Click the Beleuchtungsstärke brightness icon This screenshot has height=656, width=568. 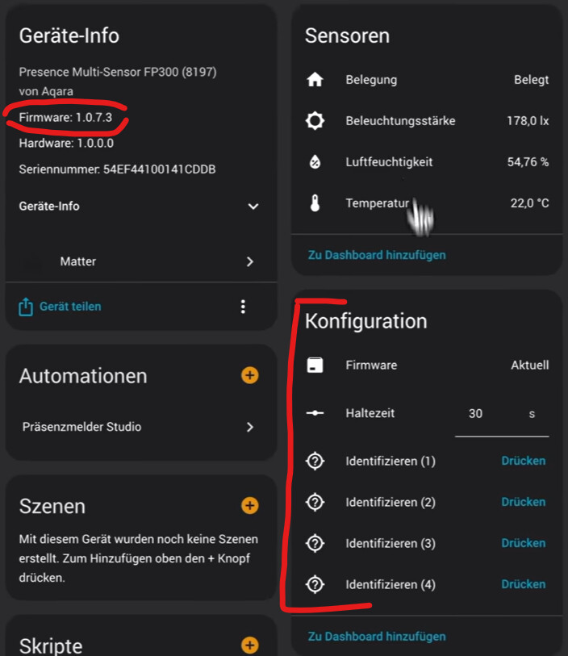point(315,121)
